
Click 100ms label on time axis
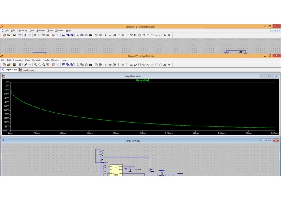tap(142, 133)
